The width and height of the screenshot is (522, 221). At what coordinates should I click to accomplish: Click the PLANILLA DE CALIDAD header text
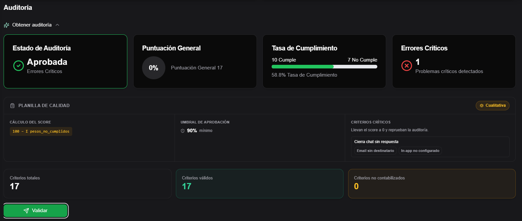coord(44,105)
